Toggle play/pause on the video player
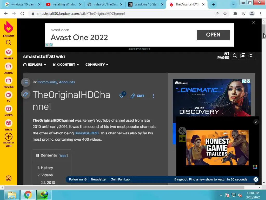266x200 pixels. tap(182, 139)
